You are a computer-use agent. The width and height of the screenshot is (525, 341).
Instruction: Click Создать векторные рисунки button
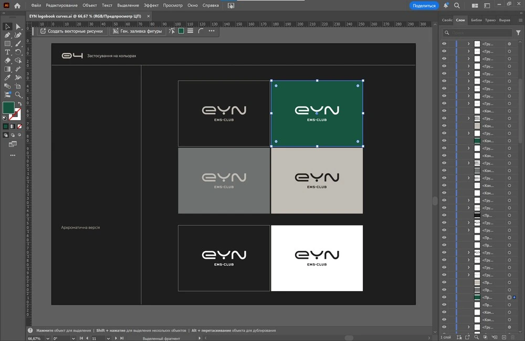coord(71,31)
